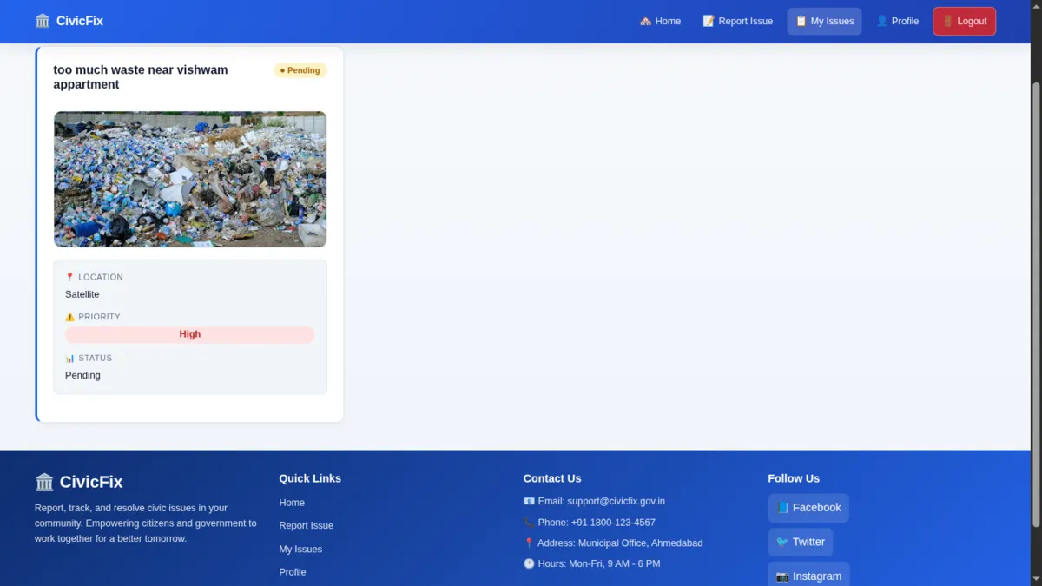Open the Facebook follow button

pos(808,508)
